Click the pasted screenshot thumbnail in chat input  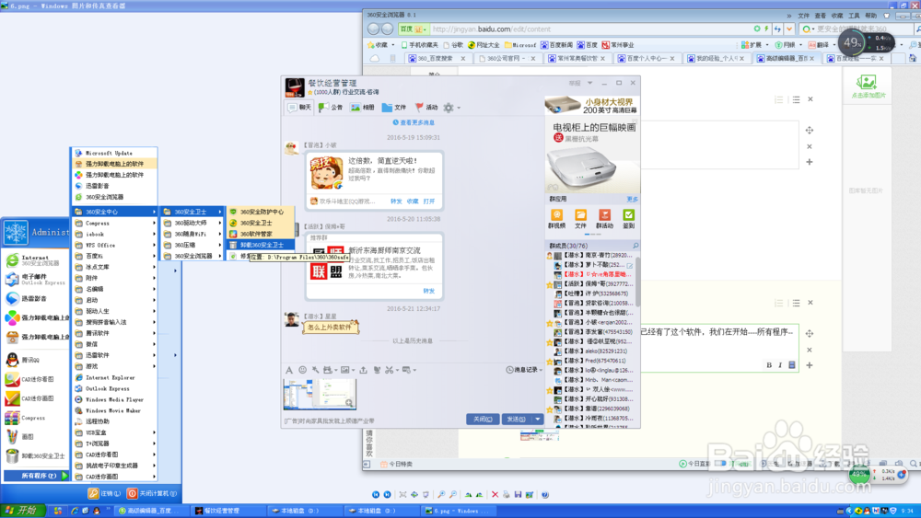pyautogui.click(x=320, y=394)
